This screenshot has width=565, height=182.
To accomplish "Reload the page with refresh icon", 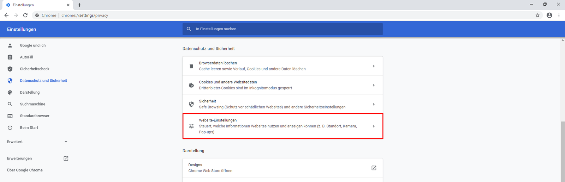I will 25,15.
